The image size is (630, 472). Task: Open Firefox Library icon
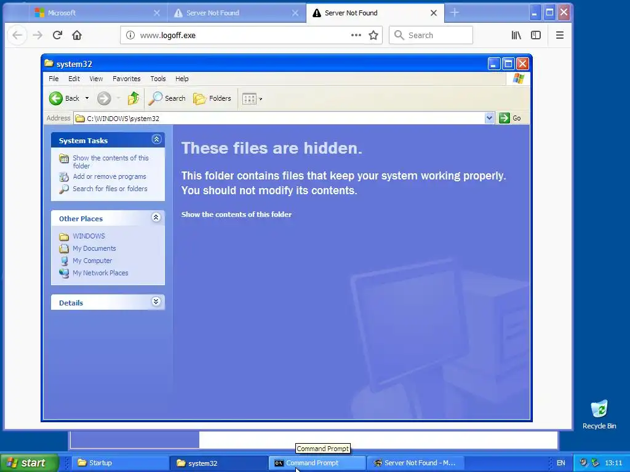[x=516, y=35]
